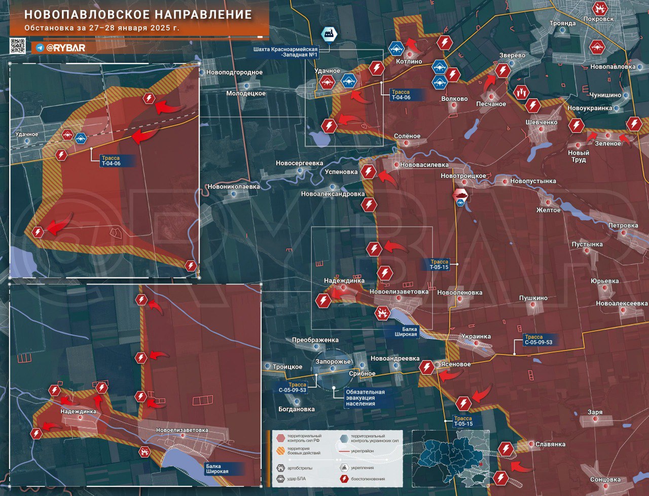Click the red hexagon for контроль сил РФ
Screen dimensions: 649x496
280,438
